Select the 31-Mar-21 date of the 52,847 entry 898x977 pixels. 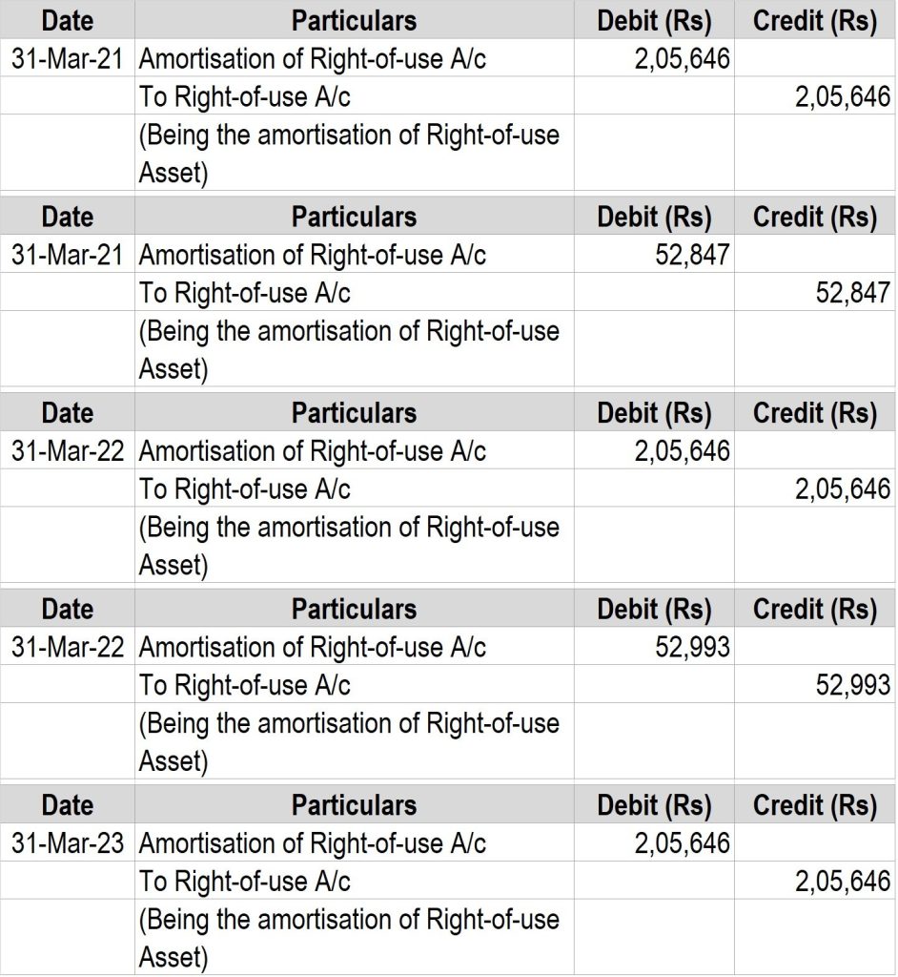pyautogui.click(x=68, y=255)
